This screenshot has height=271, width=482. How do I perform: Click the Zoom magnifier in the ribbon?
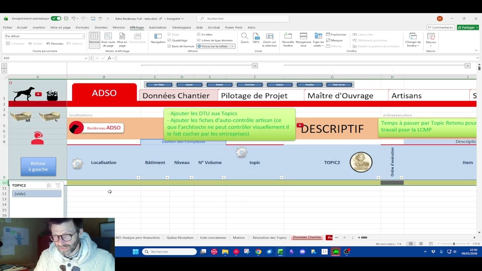tap(245, 38)
